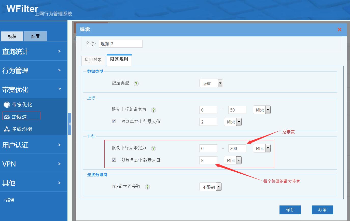350x221 pixels.
Task: Open help for 数据类型 field
Action: [x=136, y=84]
